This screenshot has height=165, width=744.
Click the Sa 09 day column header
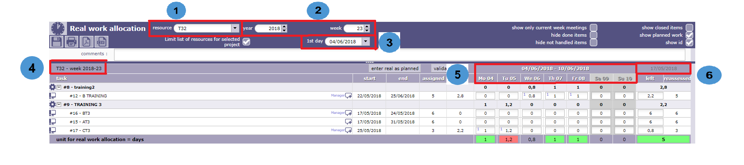(601, 78)
